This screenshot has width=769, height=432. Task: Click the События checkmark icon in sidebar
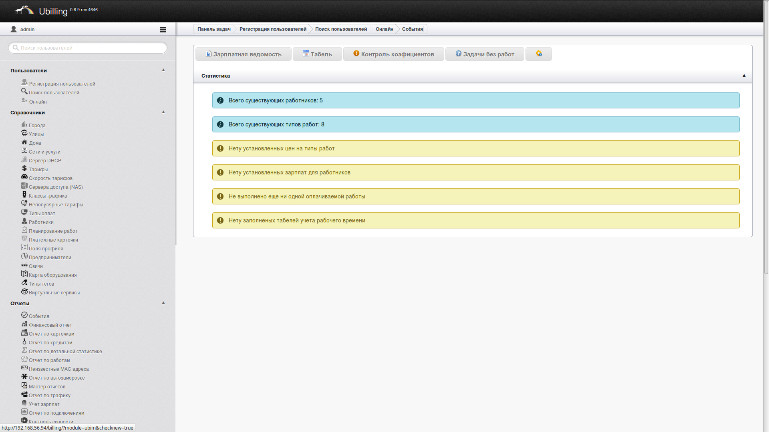click(x=24, y=315)
